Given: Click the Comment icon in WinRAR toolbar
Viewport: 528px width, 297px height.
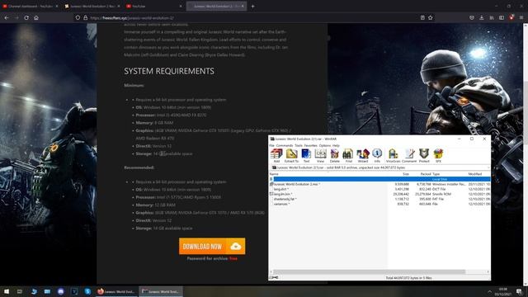Looking at the screenshot, I should pos(409,156).
